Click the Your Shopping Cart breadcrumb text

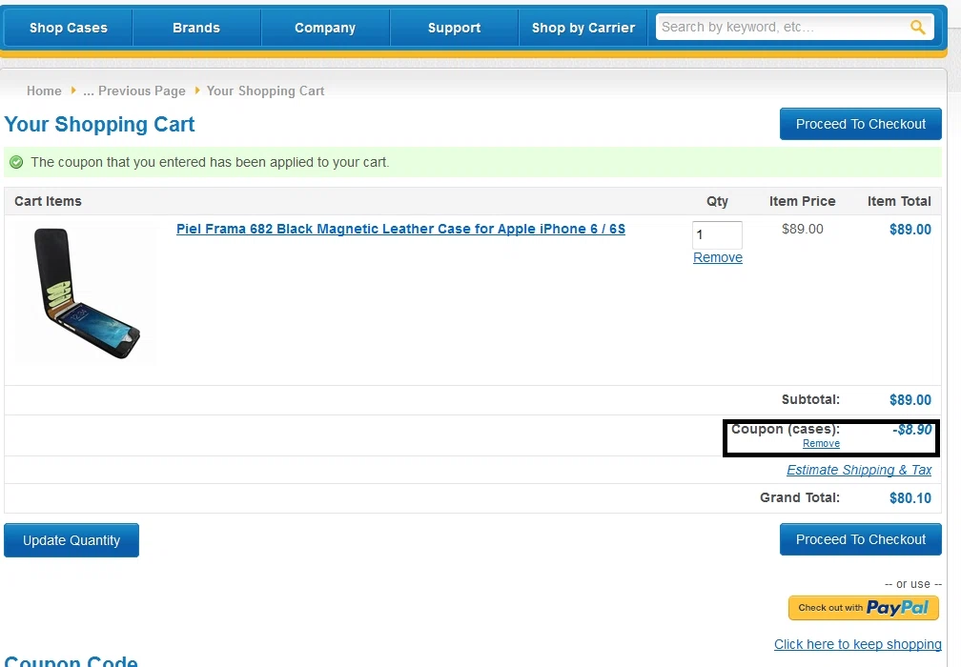click(x=265, y=91)
